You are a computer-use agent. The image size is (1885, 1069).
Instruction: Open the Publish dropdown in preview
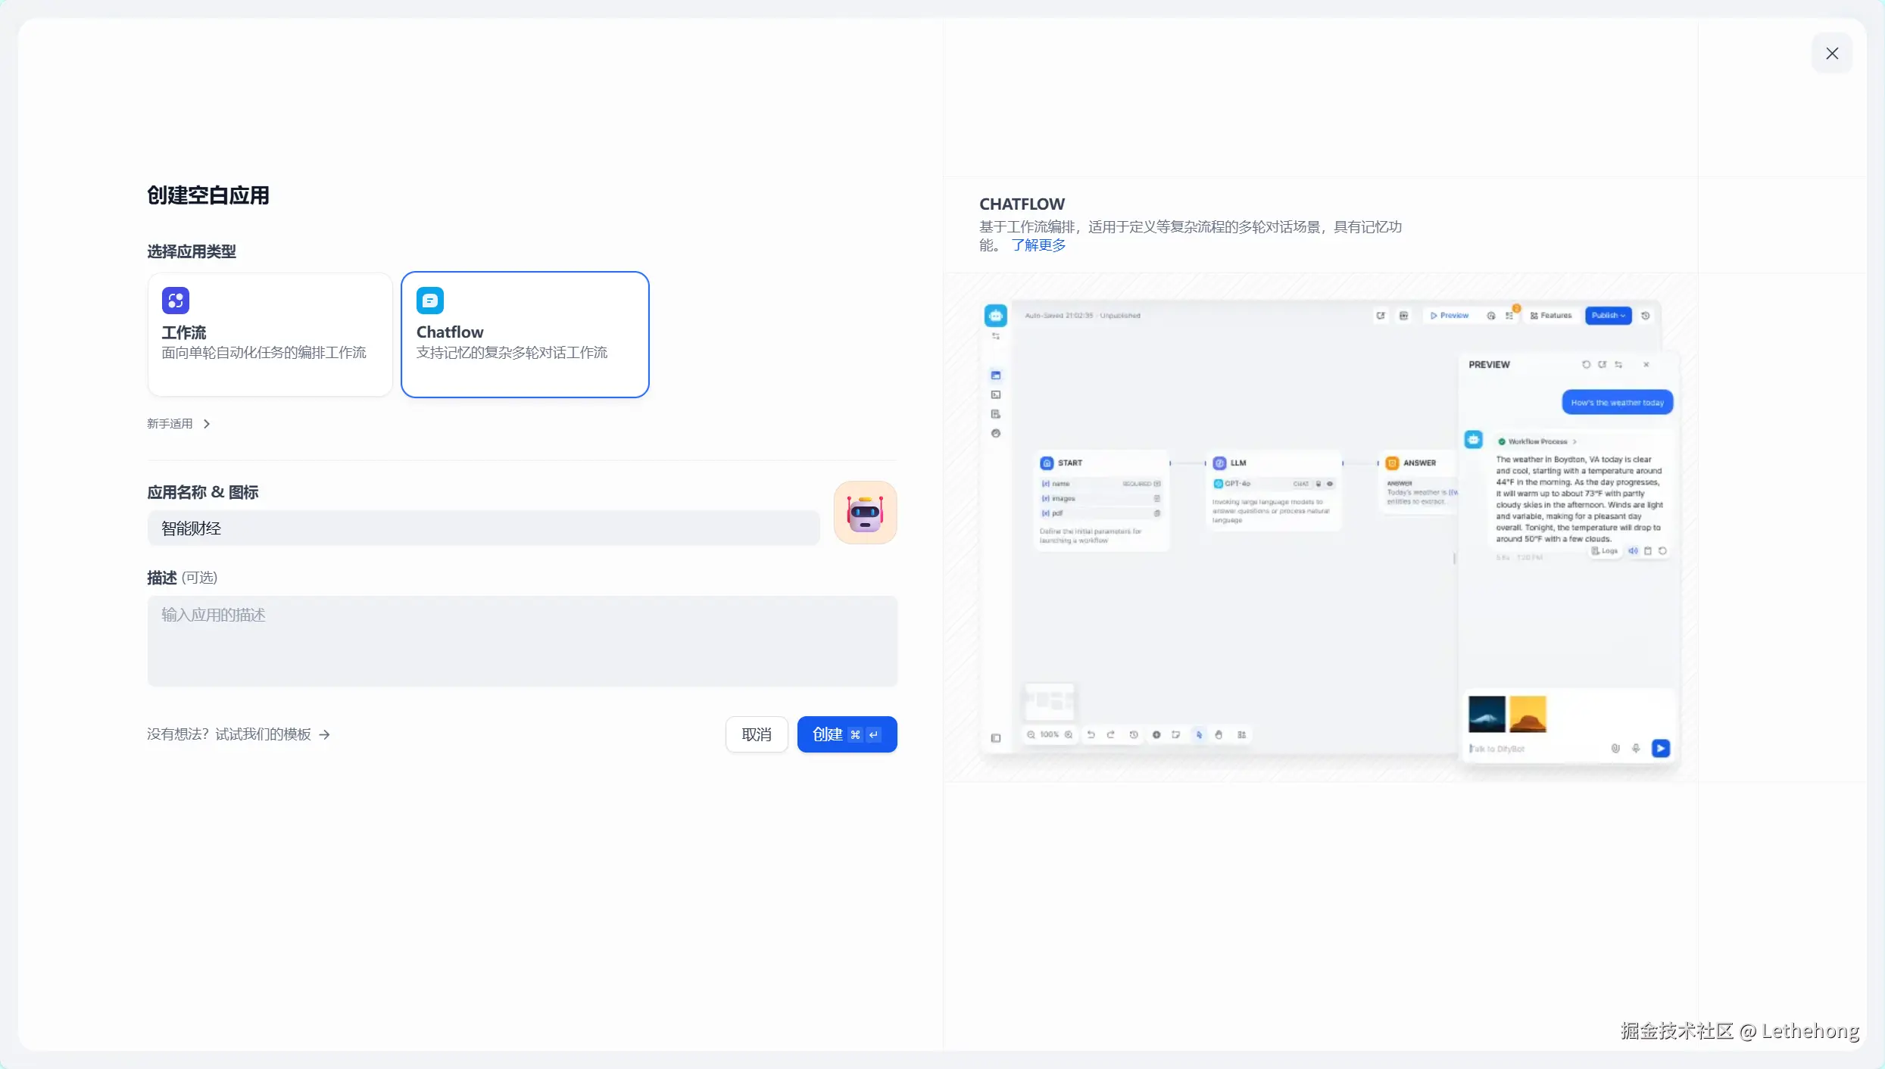[1608, 316]
